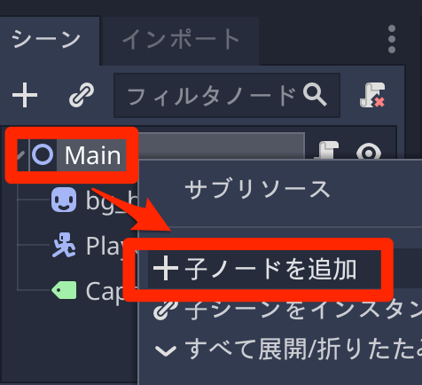Click the plus icon to add a node

click(25, 95)
